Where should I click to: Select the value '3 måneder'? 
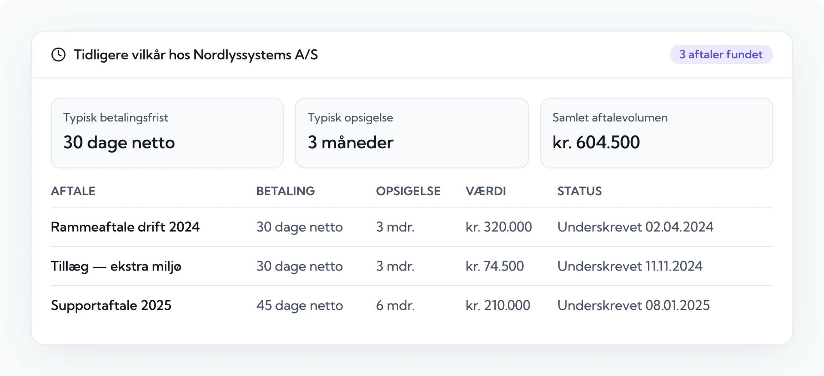click(351, 142)
